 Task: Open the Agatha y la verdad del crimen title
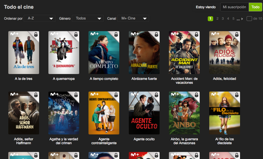tap(64, 141)
